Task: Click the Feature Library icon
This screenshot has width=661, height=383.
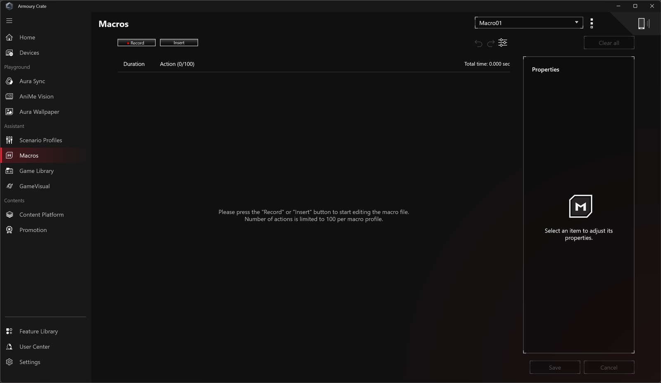Action: point(10,331)
